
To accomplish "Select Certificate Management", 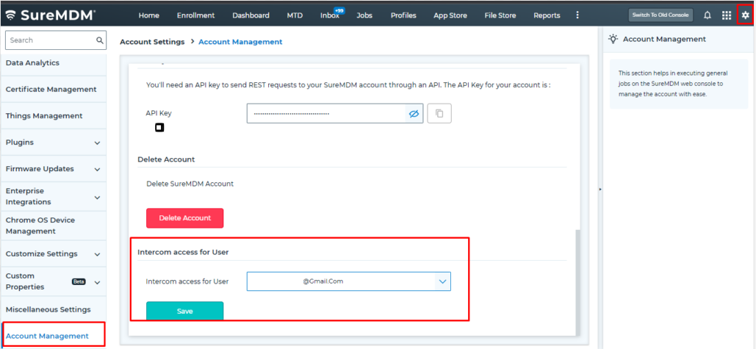I will (x=51, y=90).
